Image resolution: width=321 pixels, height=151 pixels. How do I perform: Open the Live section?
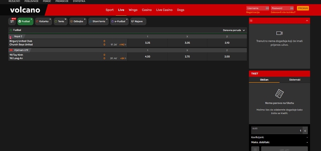point(121,10)
